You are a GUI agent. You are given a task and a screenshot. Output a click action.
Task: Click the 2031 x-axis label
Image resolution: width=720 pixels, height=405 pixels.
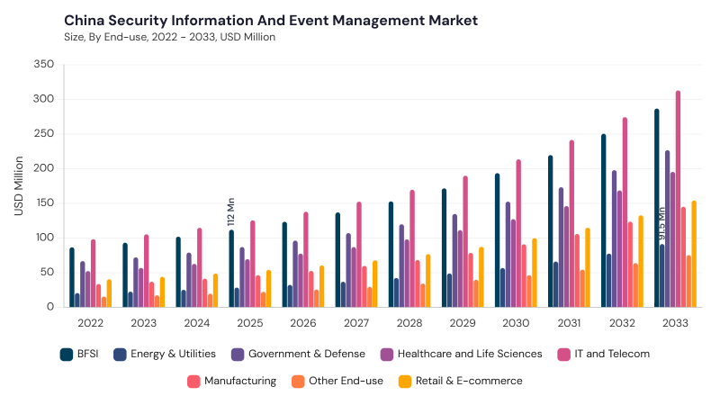click(569, 323)
